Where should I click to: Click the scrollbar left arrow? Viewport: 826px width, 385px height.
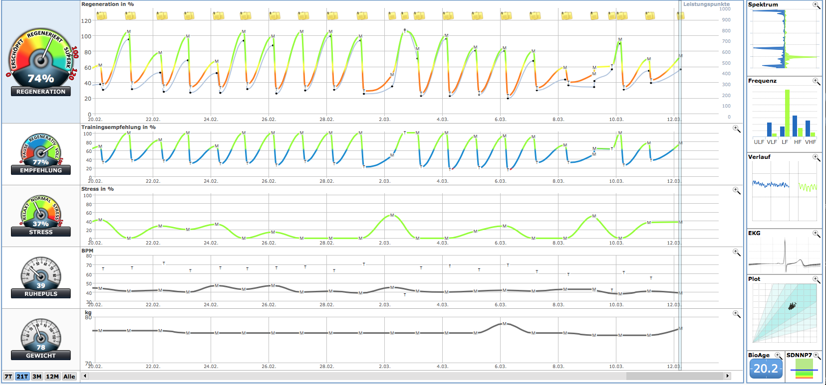point(85,376)
